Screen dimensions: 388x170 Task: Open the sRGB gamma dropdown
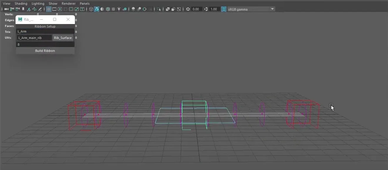click(x=251, y=9)
